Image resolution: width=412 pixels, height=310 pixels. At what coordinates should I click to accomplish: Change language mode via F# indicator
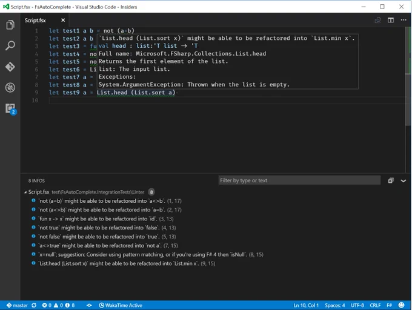(389, 305)
